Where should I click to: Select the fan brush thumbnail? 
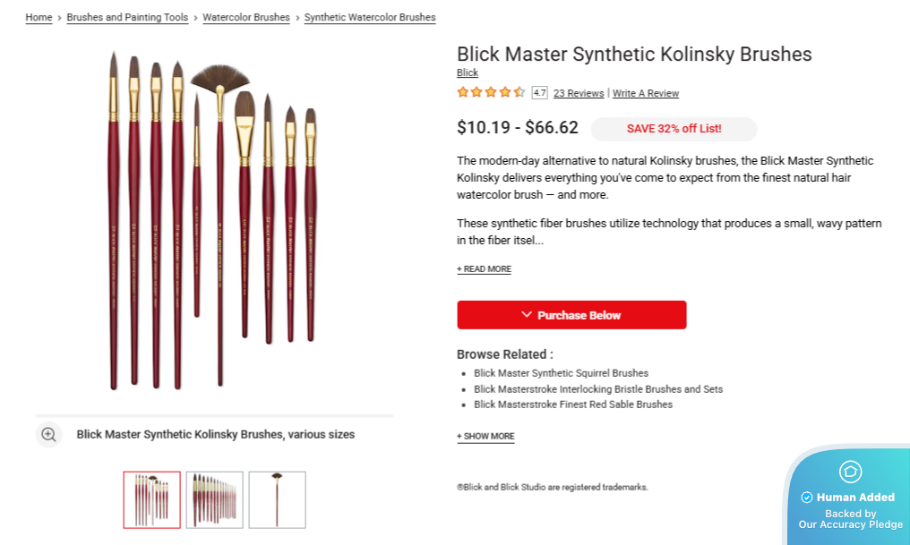click(x=278, y=499)
